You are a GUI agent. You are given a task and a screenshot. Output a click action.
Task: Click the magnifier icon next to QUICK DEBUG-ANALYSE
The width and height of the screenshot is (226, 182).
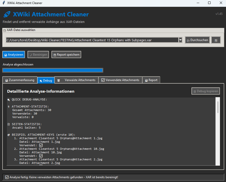[x=9, y=100]
